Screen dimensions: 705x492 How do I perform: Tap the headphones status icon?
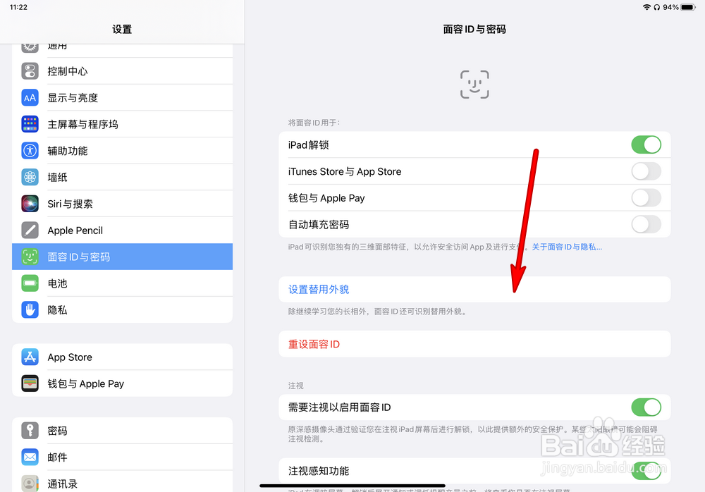tap(657, 7)
